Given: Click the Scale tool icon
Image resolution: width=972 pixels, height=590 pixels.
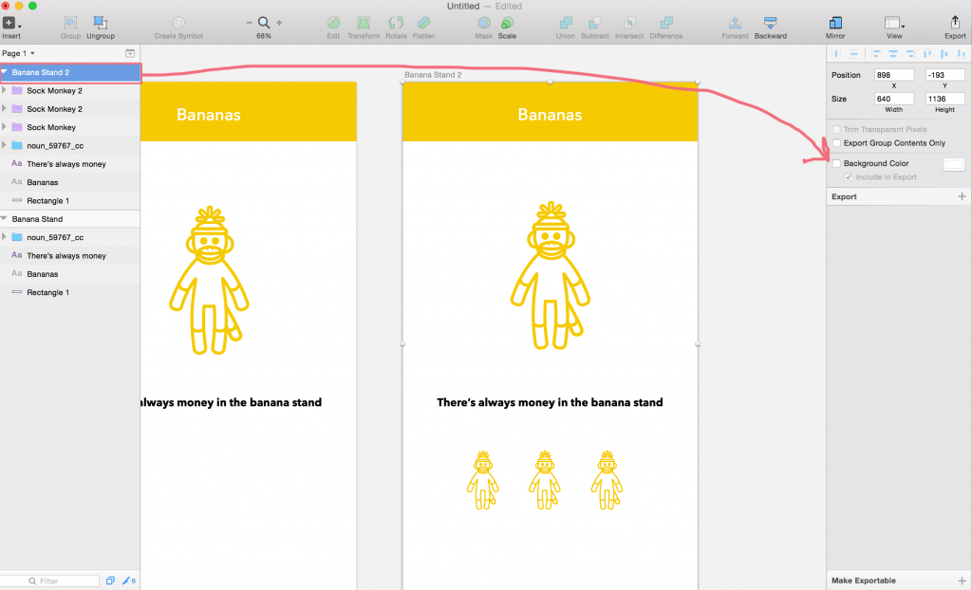Looking at the screenshot, I should (x=507, y=22).
